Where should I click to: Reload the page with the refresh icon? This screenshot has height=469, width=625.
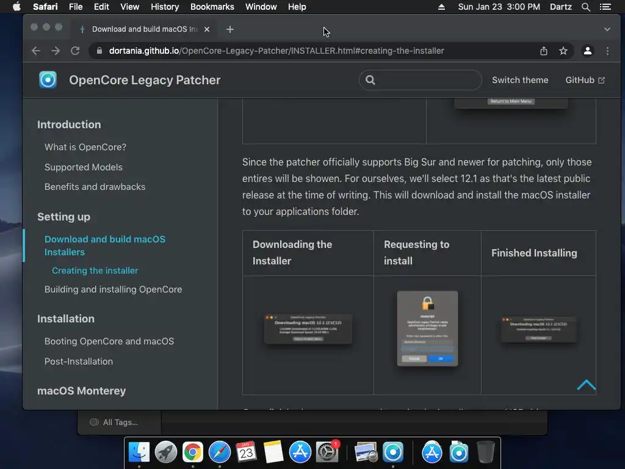click(x=75, y=51)
